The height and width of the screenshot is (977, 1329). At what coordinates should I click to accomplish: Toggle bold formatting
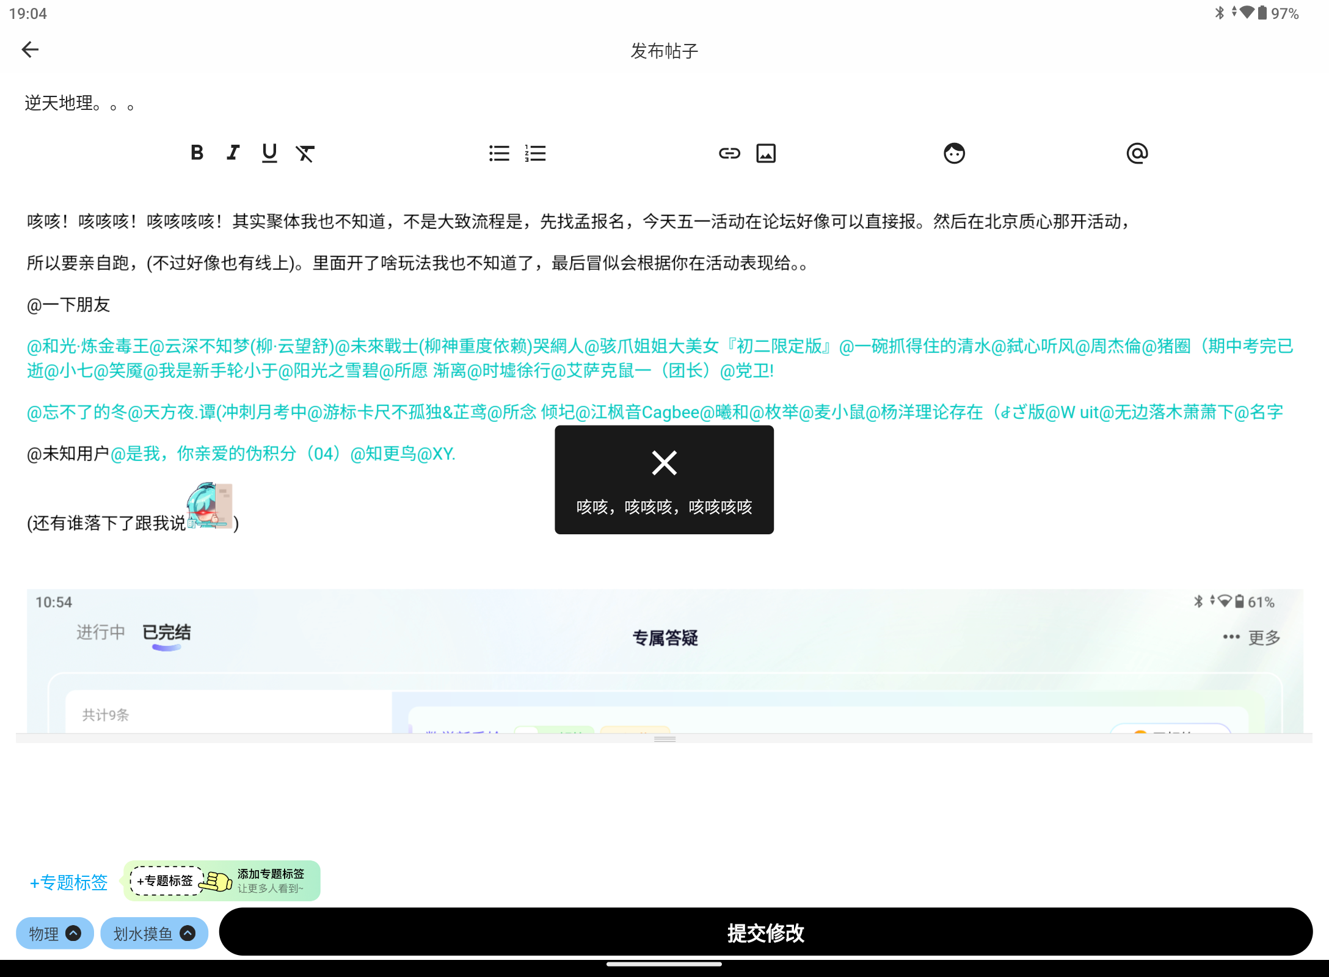(197, 153)
